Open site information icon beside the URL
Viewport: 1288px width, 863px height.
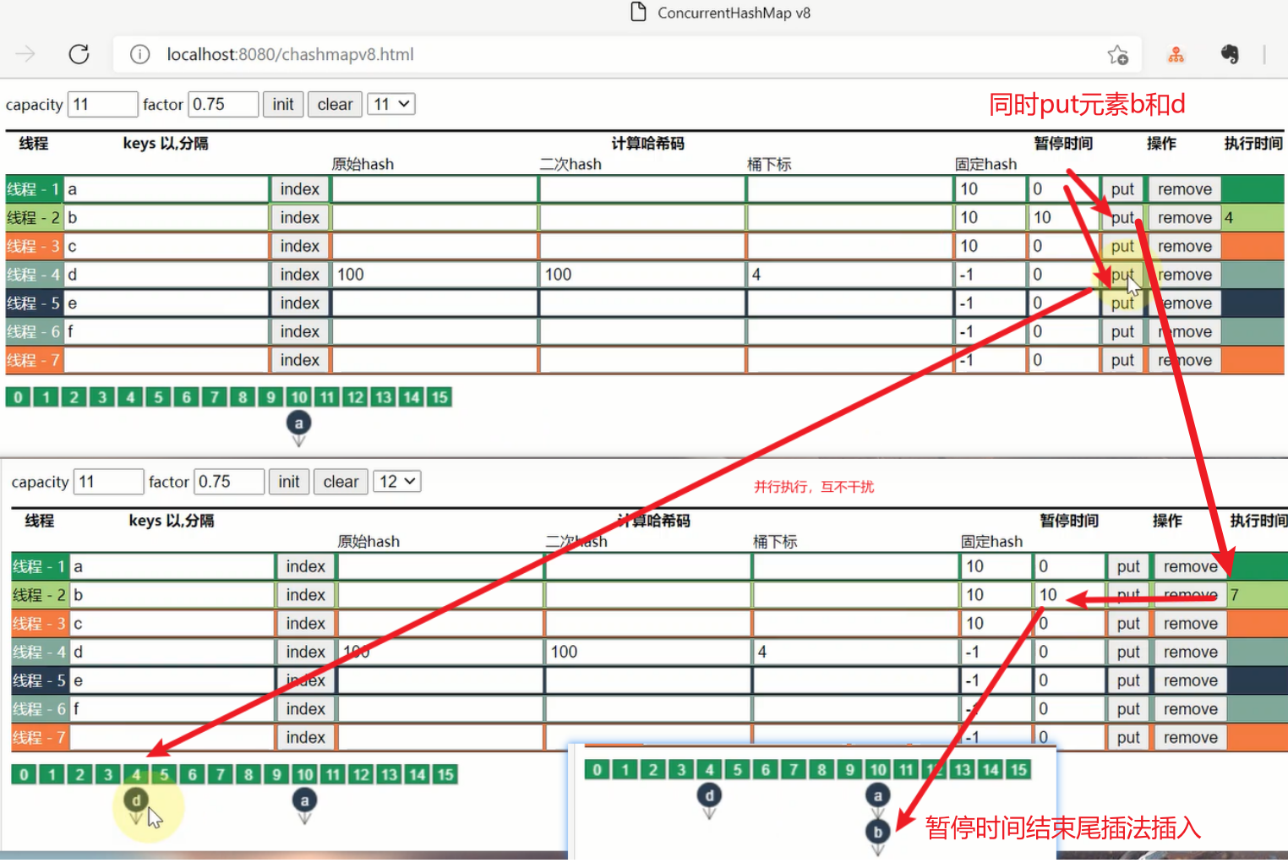140,54
